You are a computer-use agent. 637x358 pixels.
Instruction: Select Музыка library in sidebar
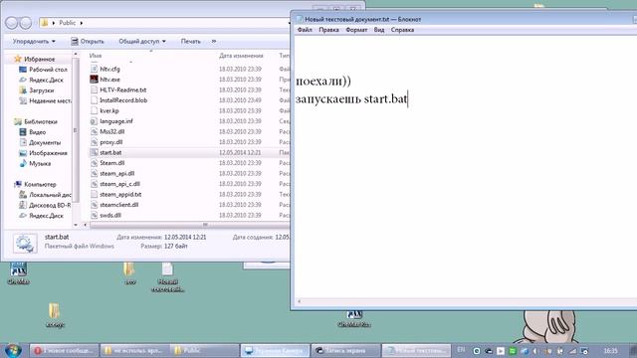(35, 163)
